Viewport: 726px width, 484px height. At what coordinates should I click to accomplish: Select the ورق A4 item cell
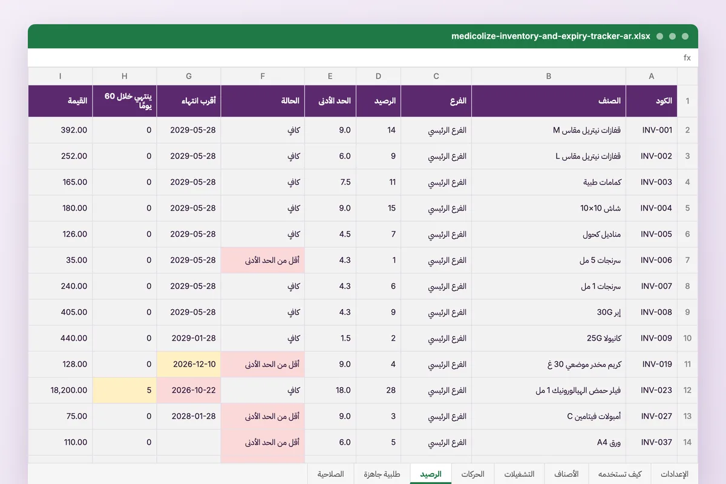point(549,442)
